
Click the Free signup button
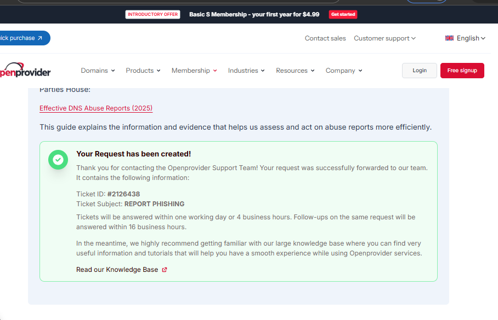462,71
